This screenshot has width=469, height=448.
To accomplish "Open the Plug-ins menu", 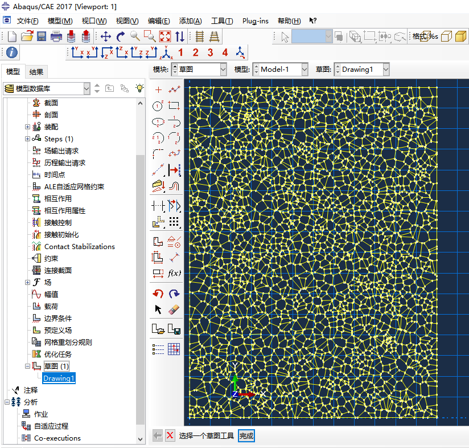I will 255,21.
